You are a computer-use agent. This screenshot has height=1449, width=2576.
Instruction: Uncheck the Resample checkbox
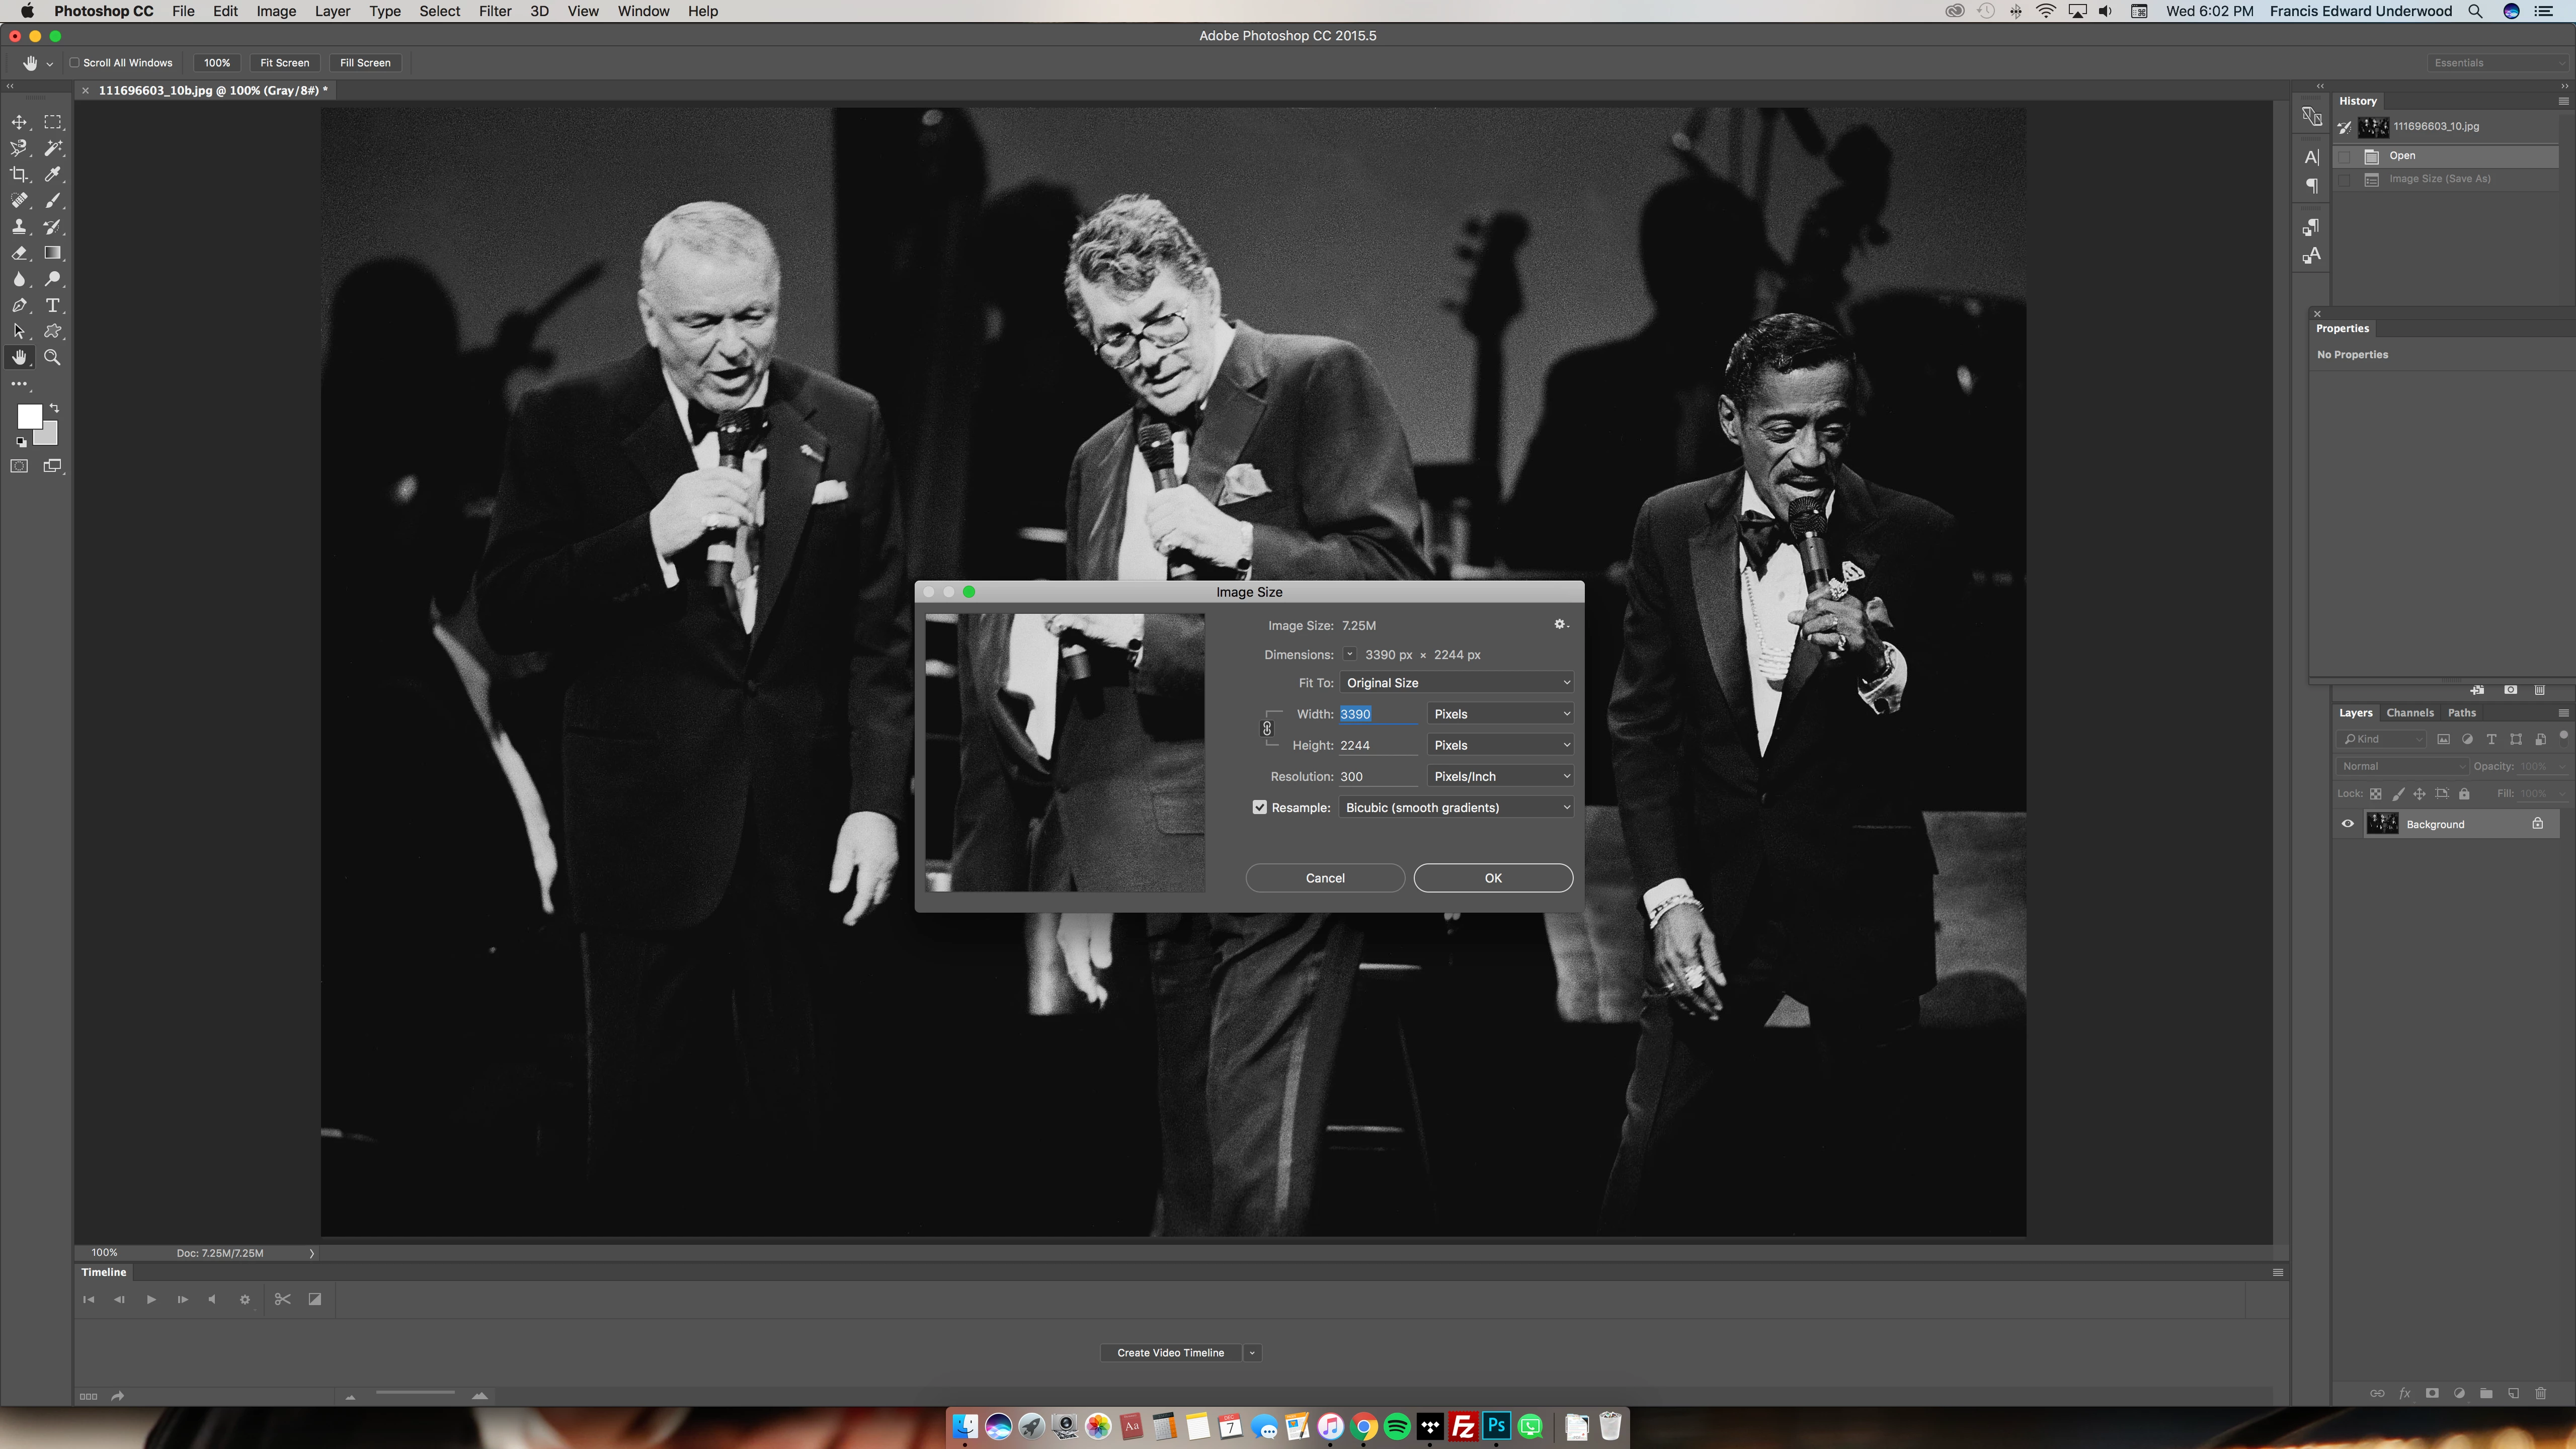1260,807
